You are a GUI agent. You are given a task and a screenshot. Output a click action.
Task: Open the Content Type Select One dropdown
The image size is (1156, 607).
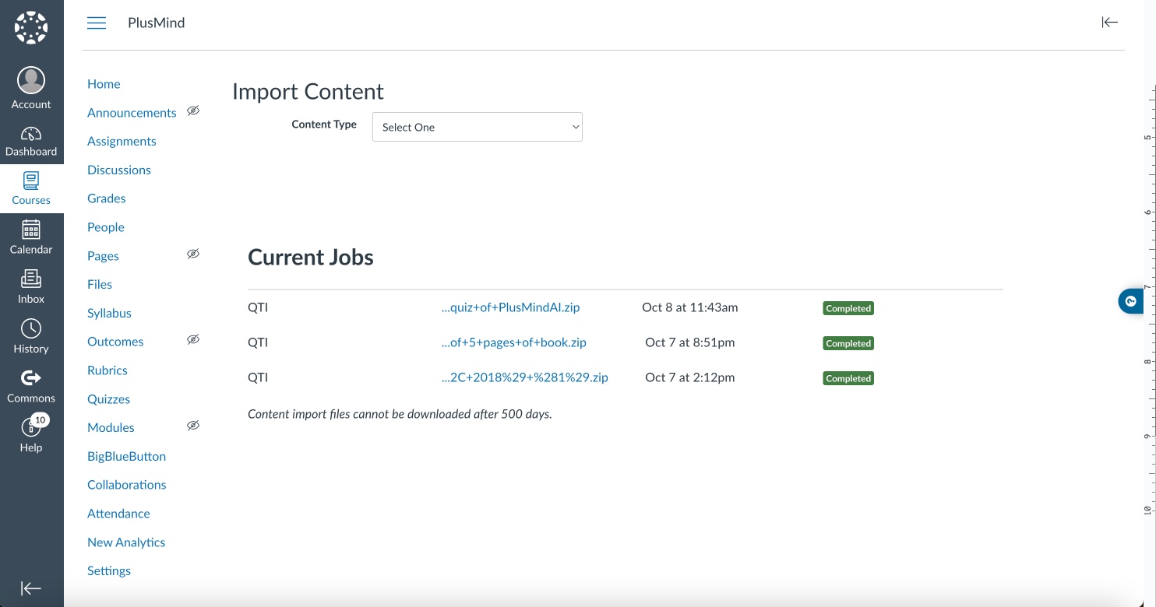coord(477,127)
